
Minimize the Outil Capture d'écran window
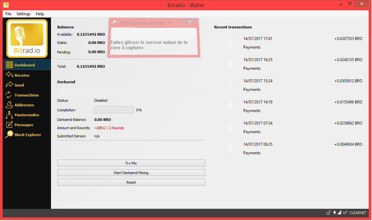(170, 22)
